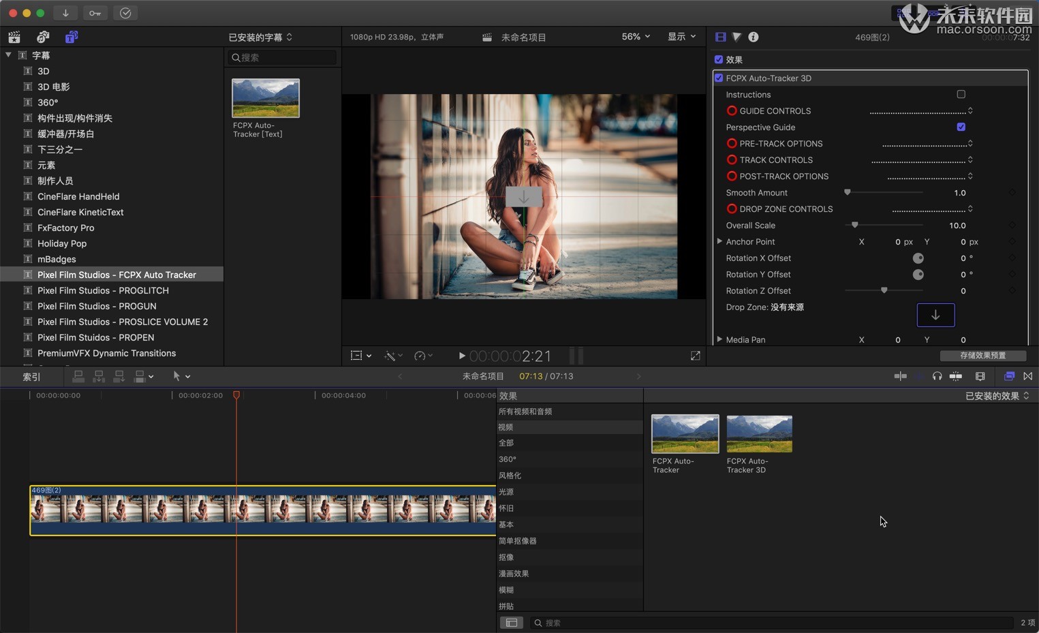Open the info inspector icon
The width and height of the screenshot is (1039, 633).
753,37
